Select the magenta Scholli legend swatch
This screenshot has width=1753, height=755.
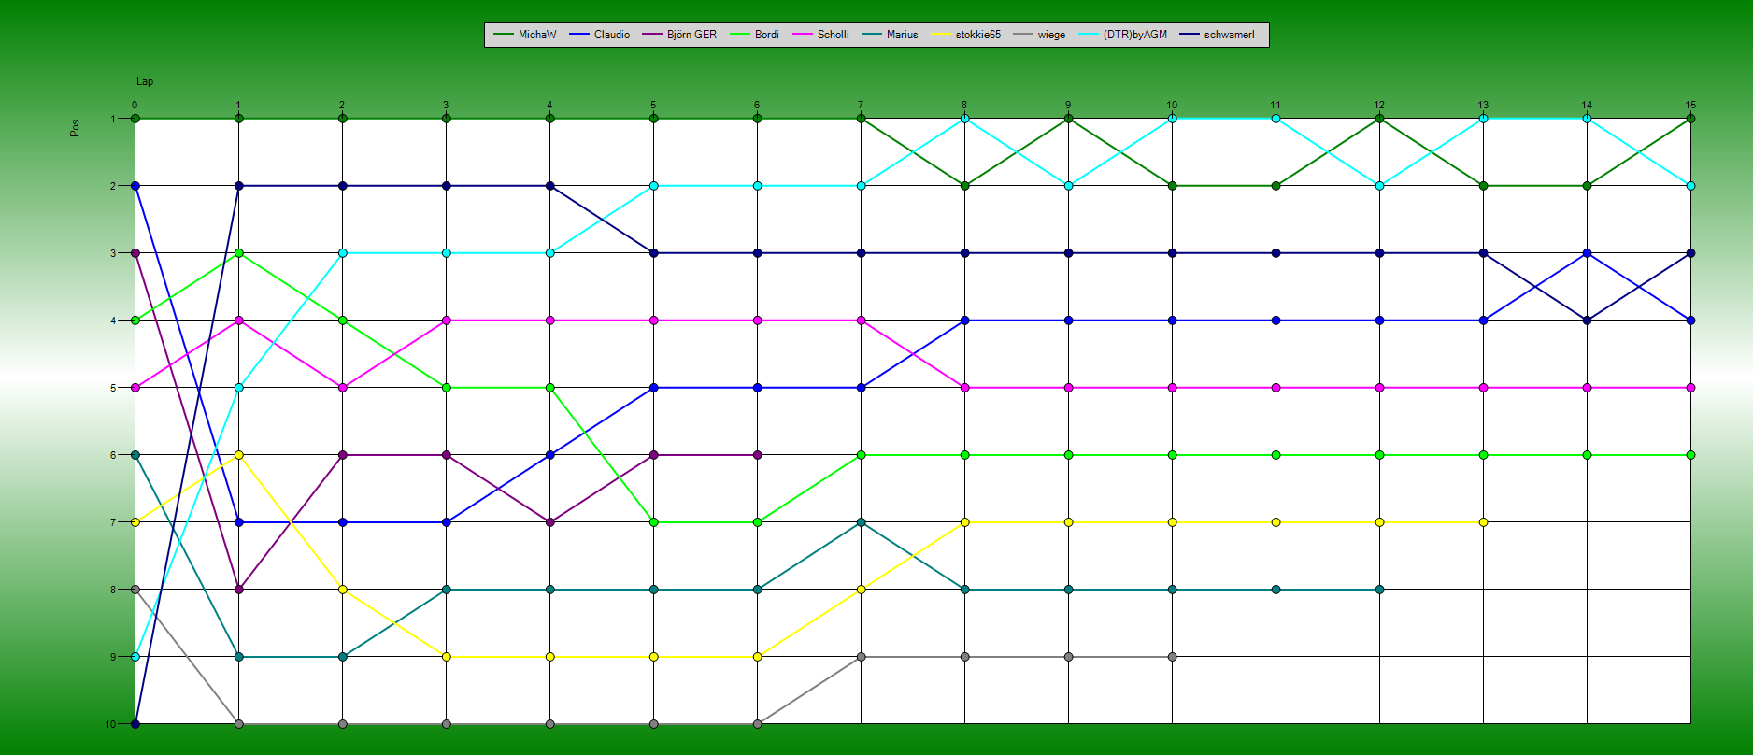pyautogui.click(x=803, y=35)
